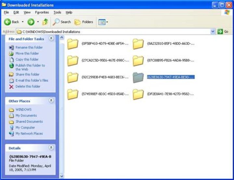The height and width of the screenshot is (180, 234).
Task: Select the {0F58F410-4D79 folder icon
Action: 73,44
